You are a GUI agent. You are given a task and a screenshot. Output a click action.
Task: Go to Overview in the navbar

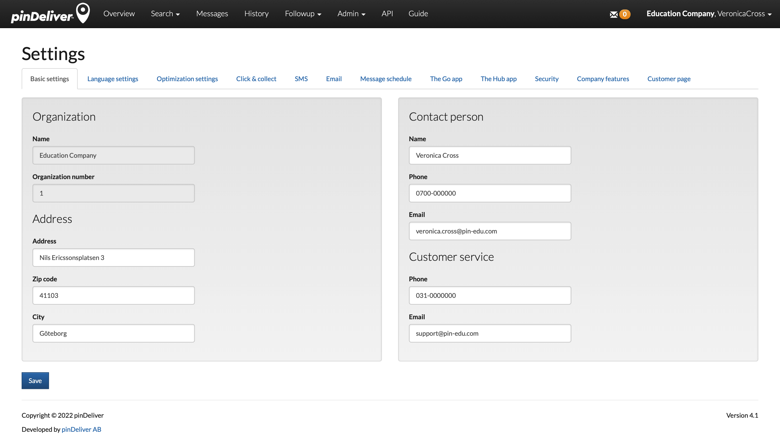coord(119,14)
